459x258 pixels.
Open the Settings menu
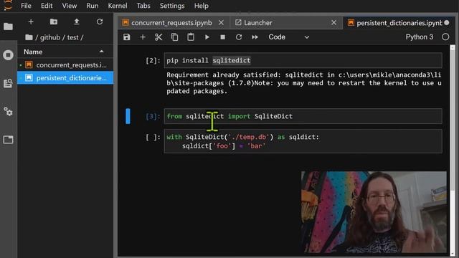click(x=172, y=6)
